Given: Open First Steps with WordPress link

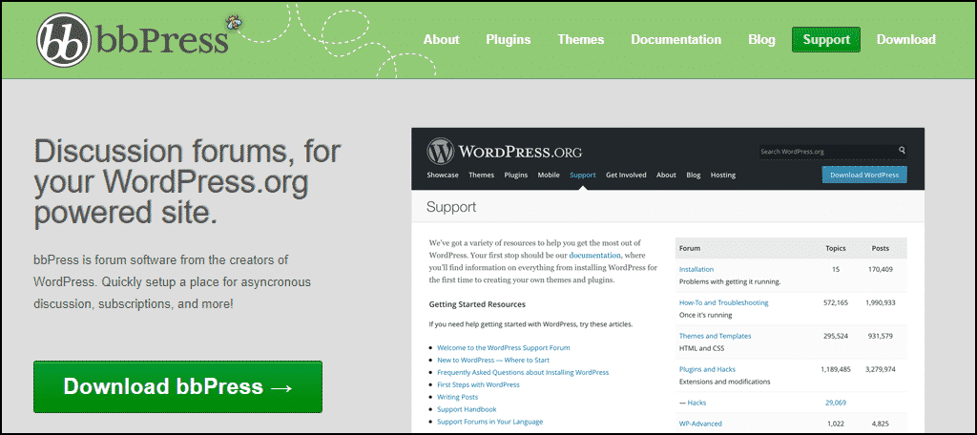Looking at the screenshot, I should (x=478, y=384).
